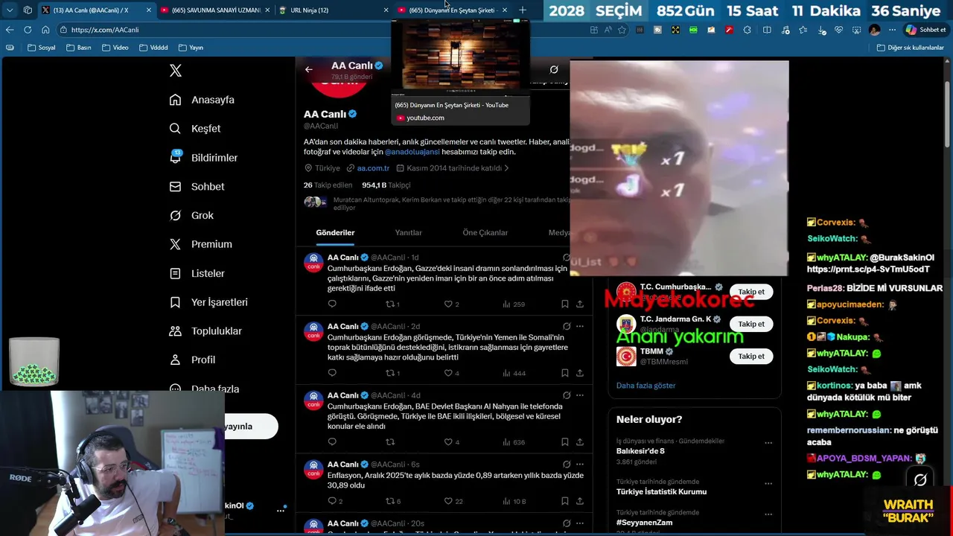Open browser downloads icon
The height and width of the screenshot is (536, 953).
pyautogui.click(x=821, y=30)
